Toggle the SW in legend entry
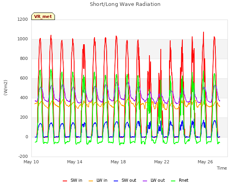The height and width of the screenshot is (188, 251). pyautogui.click(x=73, y=181)
